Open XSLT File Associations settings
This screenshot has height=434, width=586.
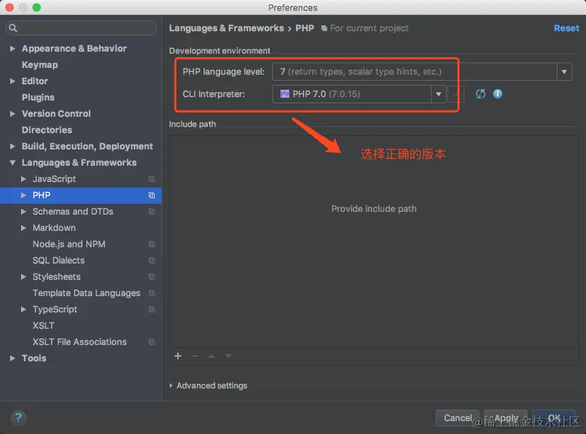79,342
